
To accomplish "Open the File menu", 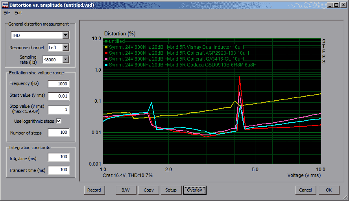I will (7, 13).
